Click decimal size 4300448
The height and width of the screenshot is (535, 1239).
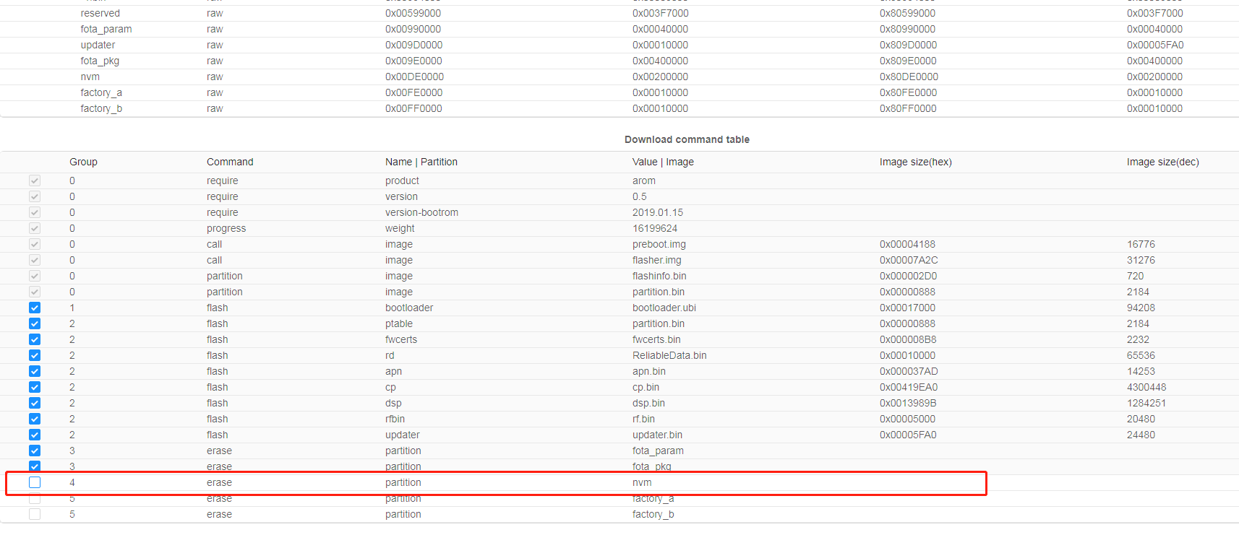(1146, 387)
